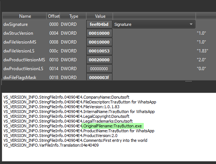Click the LegalTrademarks:Donutsoft line
The image size is (216, 164).
coord(68,121)
